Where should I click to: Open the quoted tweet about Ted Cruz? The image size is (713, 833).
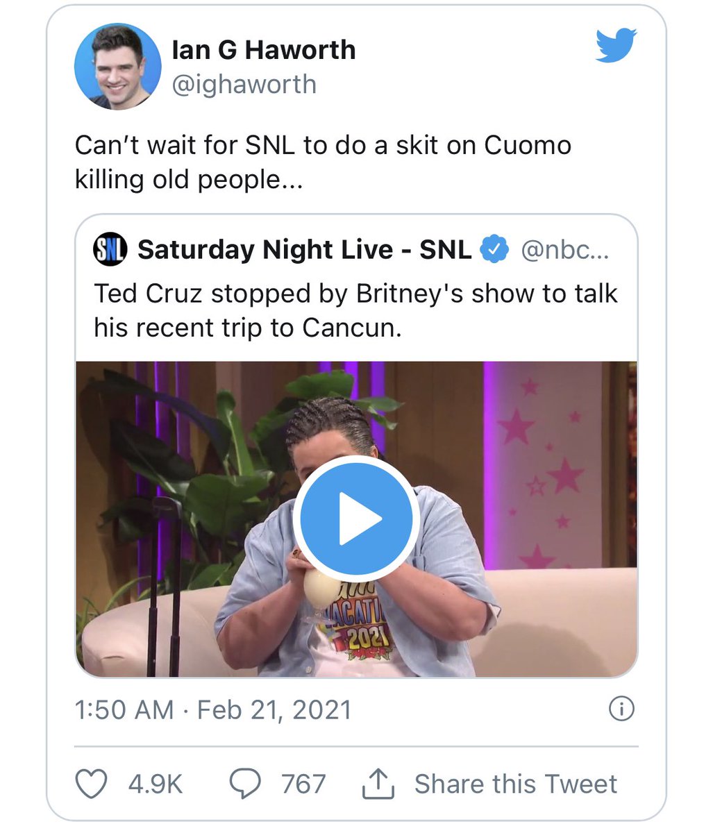(355, 310)
